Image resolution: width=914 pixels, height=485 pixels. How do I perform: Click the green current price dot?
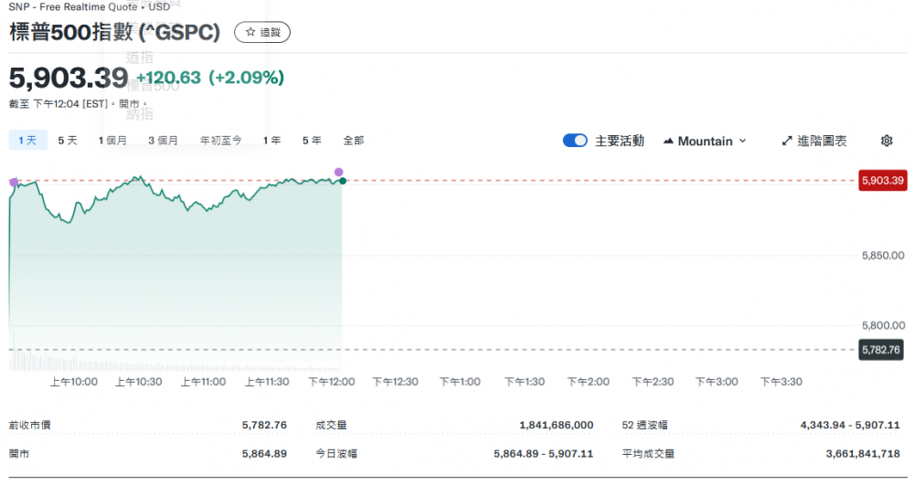pos(342,181)
